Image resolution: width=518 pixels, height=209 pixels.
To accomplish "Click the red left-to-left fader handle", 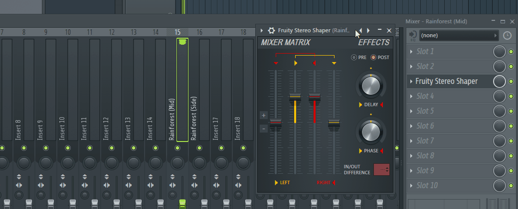I will point(276,123).
